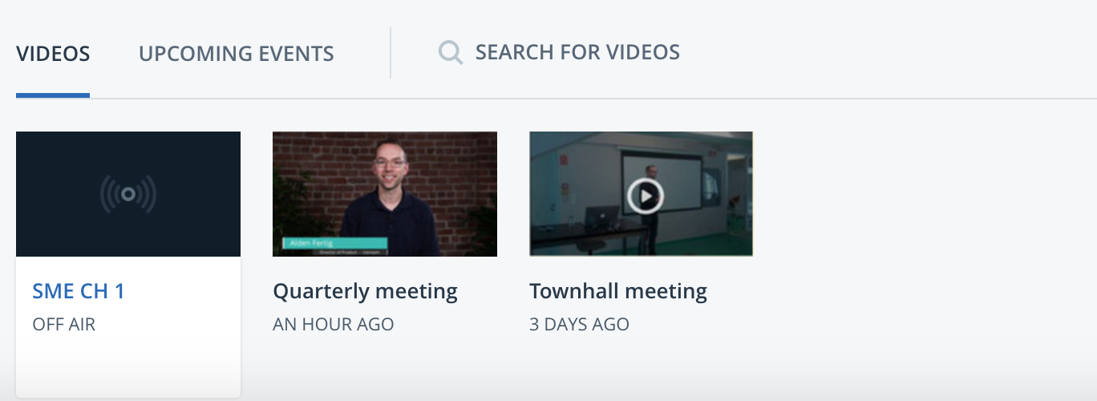Click the white area below Off Air

128,365
